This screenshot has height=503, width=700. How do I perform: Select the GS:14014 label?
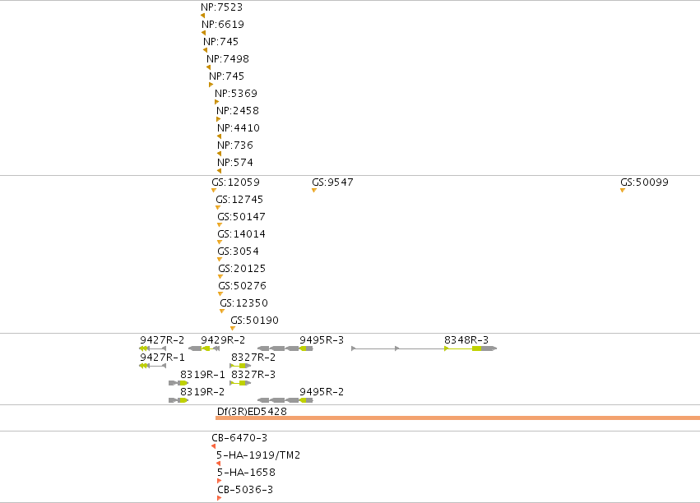242,233
